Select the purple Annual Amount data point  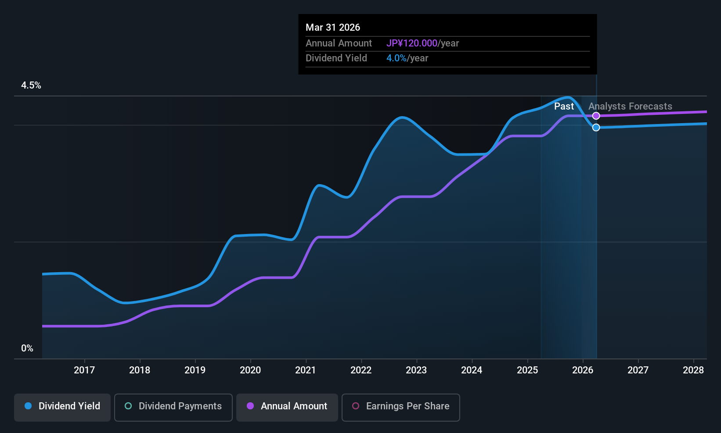596,116
